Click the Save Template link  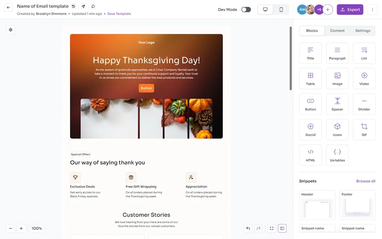pyautogui.click(x=119, y=14)
